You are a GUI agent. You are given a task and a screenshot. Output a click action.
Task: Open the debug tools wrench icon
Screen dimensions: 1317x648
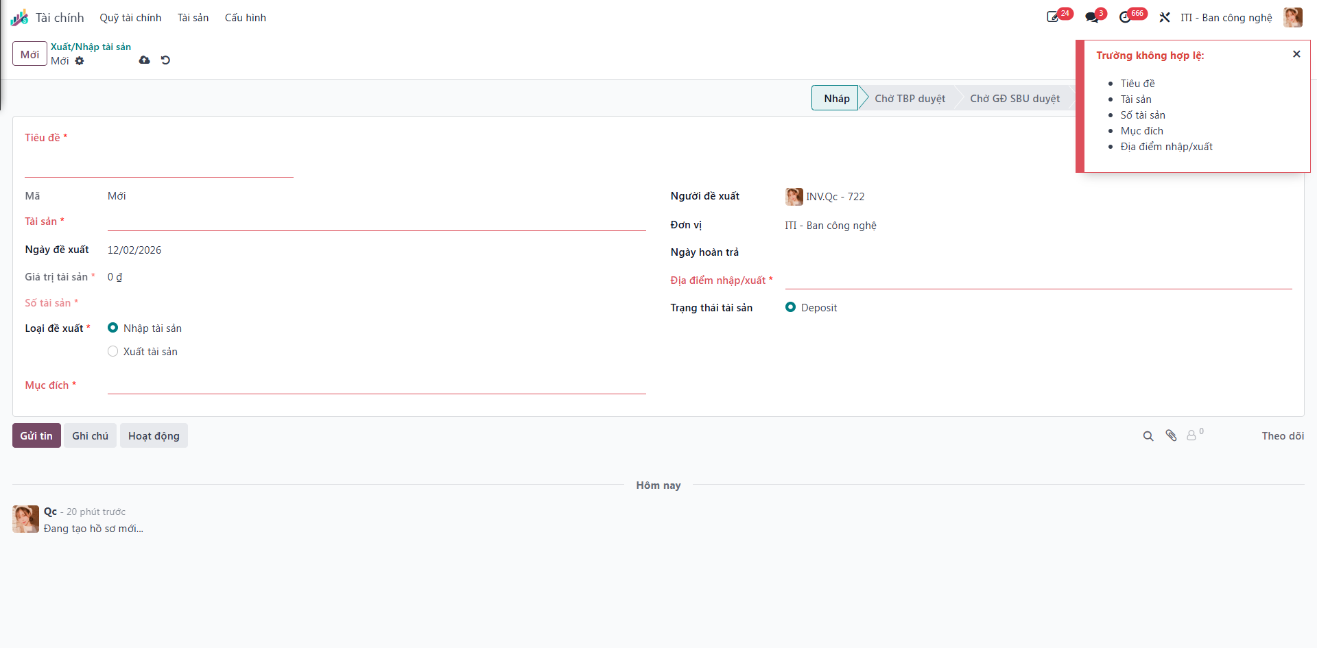pos(1165,17)
